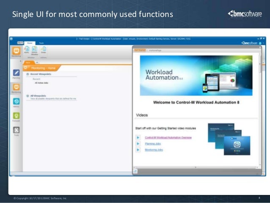Open the All Active Jobs viewpoint
Image resolution: width=270 pixels, height=203 pixels.
pos(41,83)
